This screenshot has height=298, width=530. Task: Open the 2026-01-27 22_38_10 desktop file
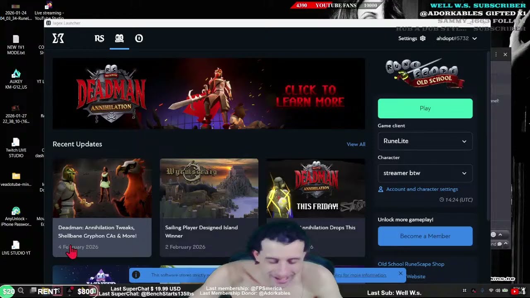(x=16, y=114)
